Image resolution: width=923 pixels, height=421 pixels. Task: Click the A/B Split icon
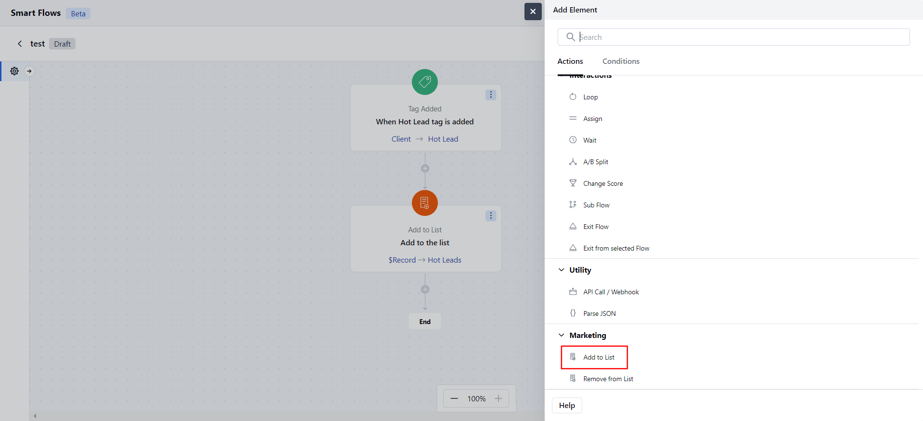573,161
